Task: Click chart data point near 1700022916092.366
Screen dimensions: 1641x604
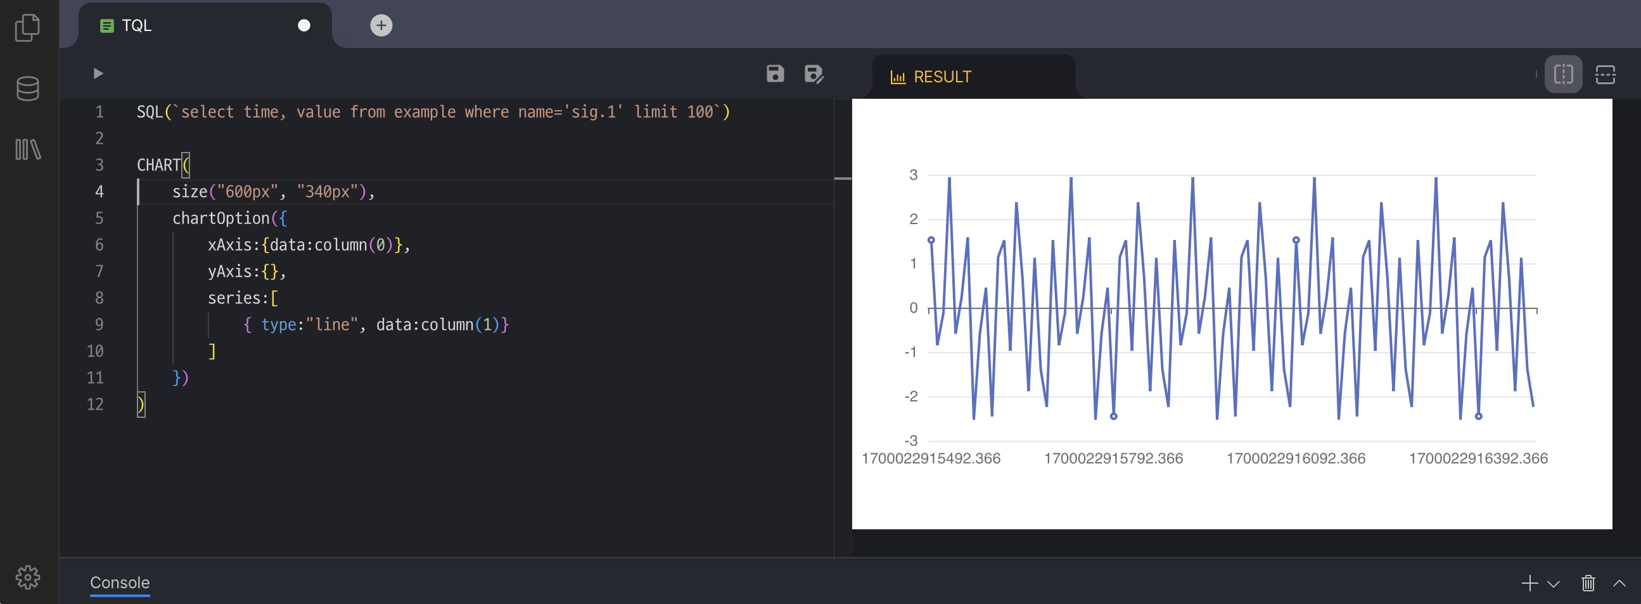Action: click(x=1296, y=240)
